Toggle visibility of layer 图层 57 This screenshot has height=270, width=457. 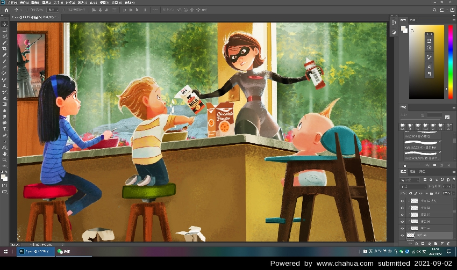coord(403,215)
